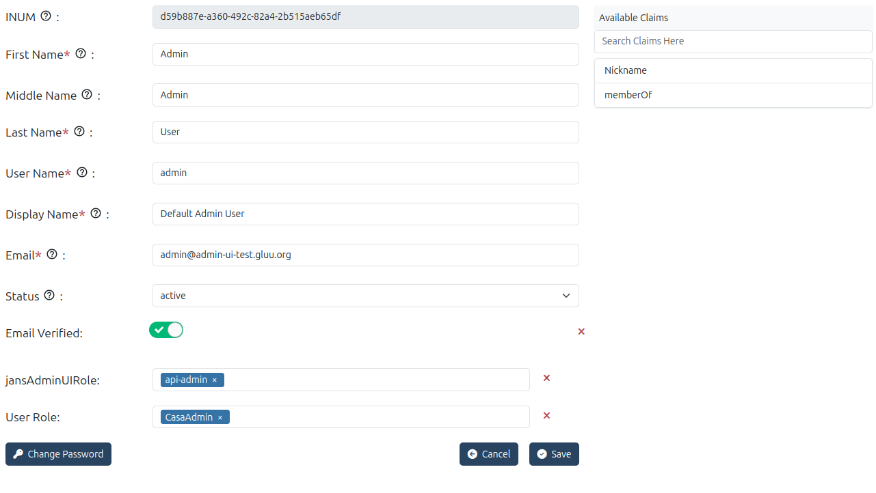Toggle the Email Verified switch

[166, 330]
